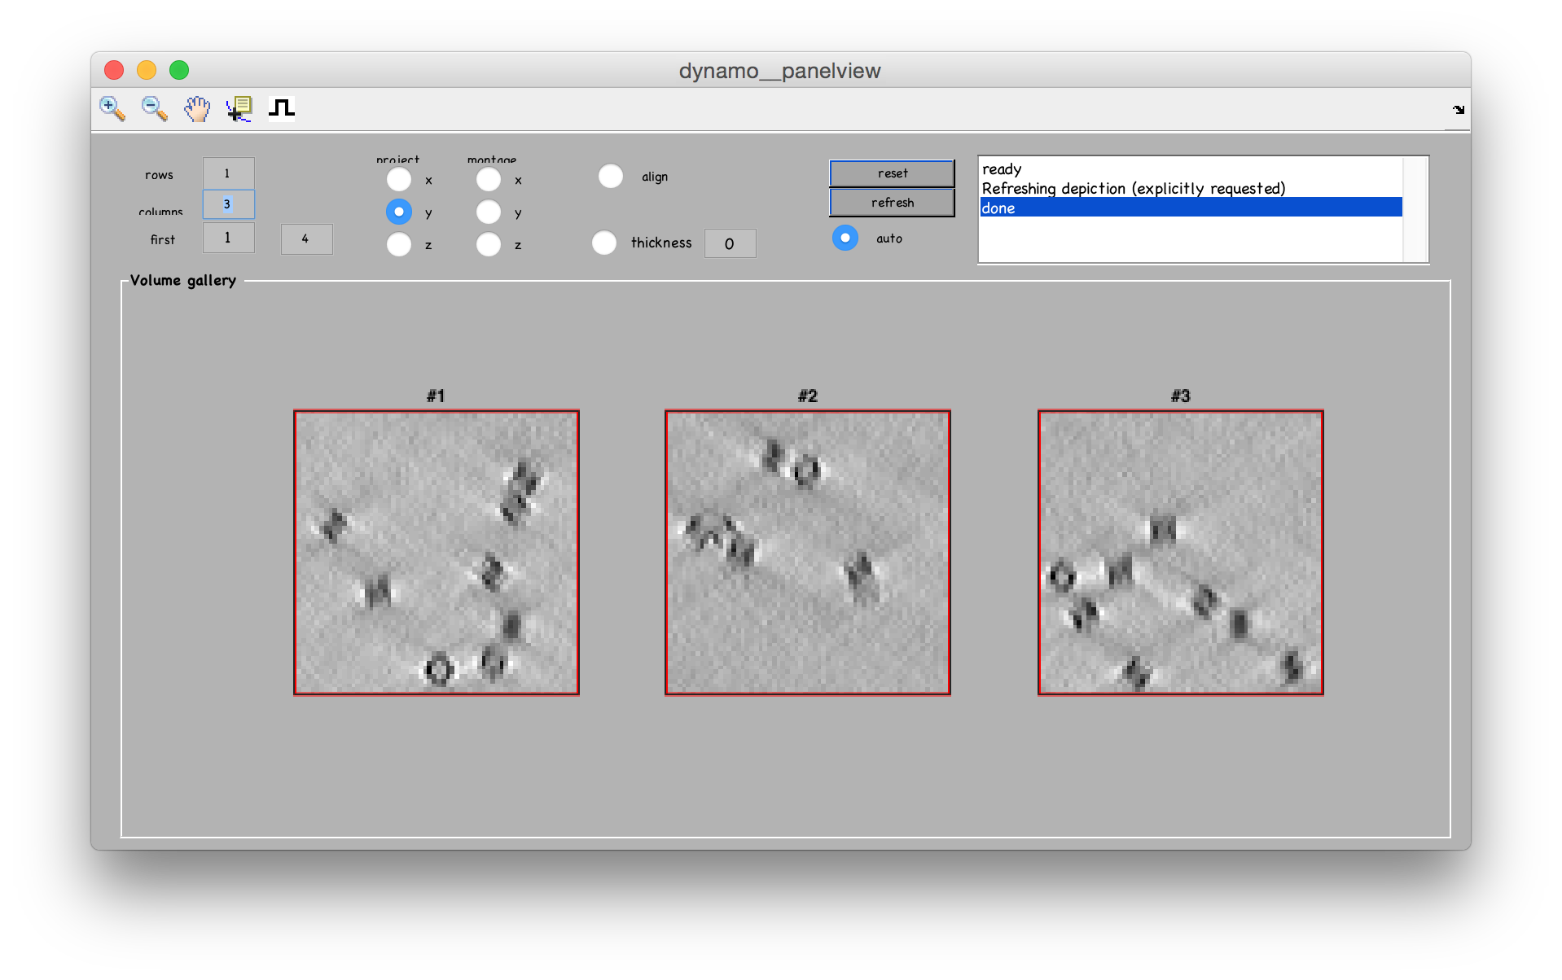Image resolution: width=1562 pixels, height=980 pixels.
Task: Select the zoom out magnifier tool
Action: [x=154, y=108]
